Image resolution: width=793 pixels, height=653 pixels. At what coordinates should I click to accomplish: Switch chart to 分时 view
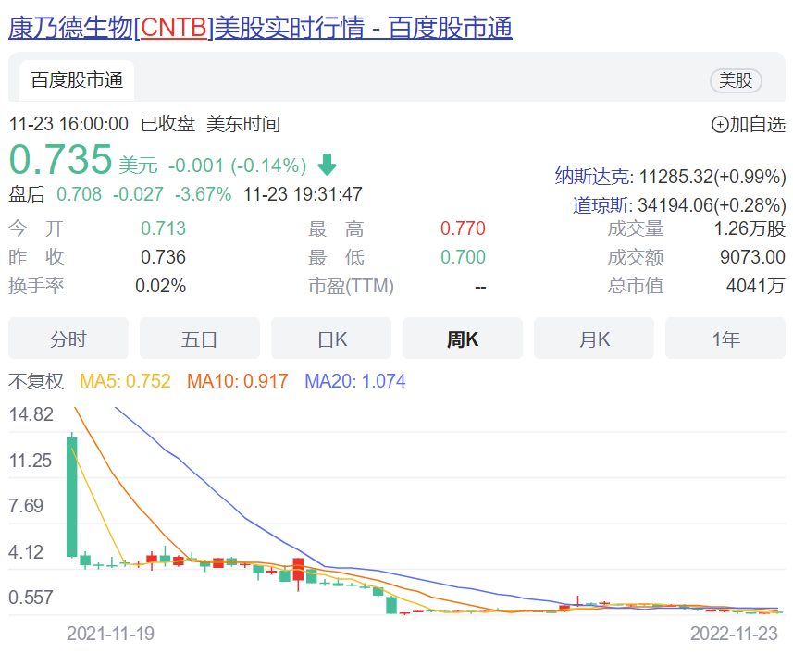[68, 339]
